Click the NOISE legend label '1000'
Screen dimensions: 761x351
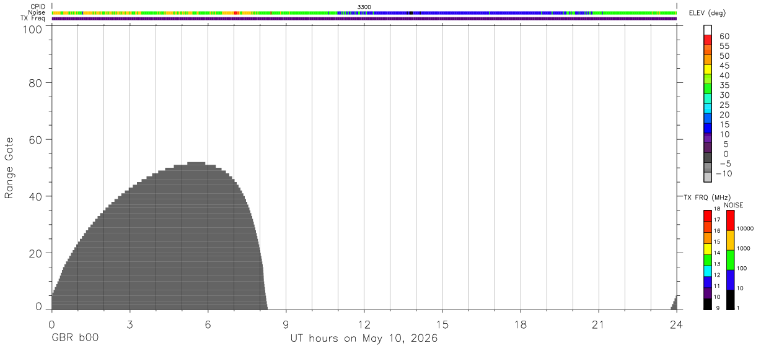[x=745, y=248]
